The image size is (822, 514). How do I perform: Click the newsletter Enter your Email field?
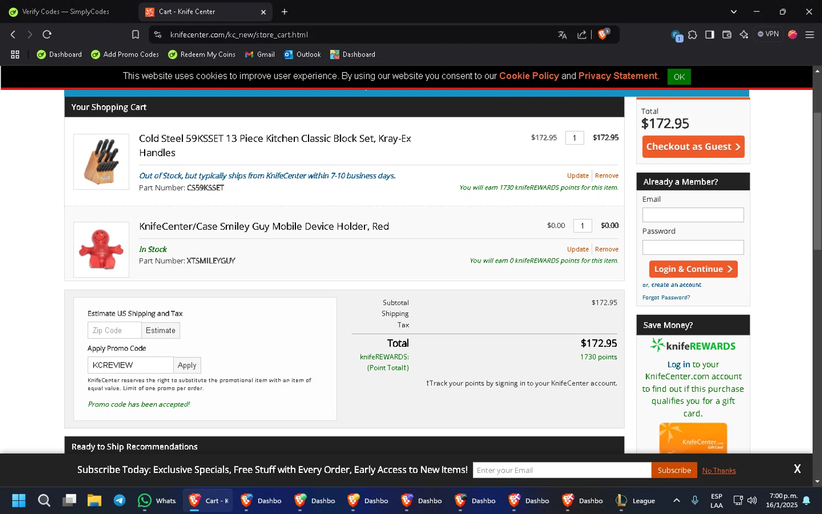tap(562, 470)
